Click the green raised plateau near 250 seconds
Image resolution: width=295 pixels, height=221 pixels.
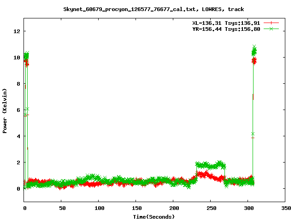point(211,165)
